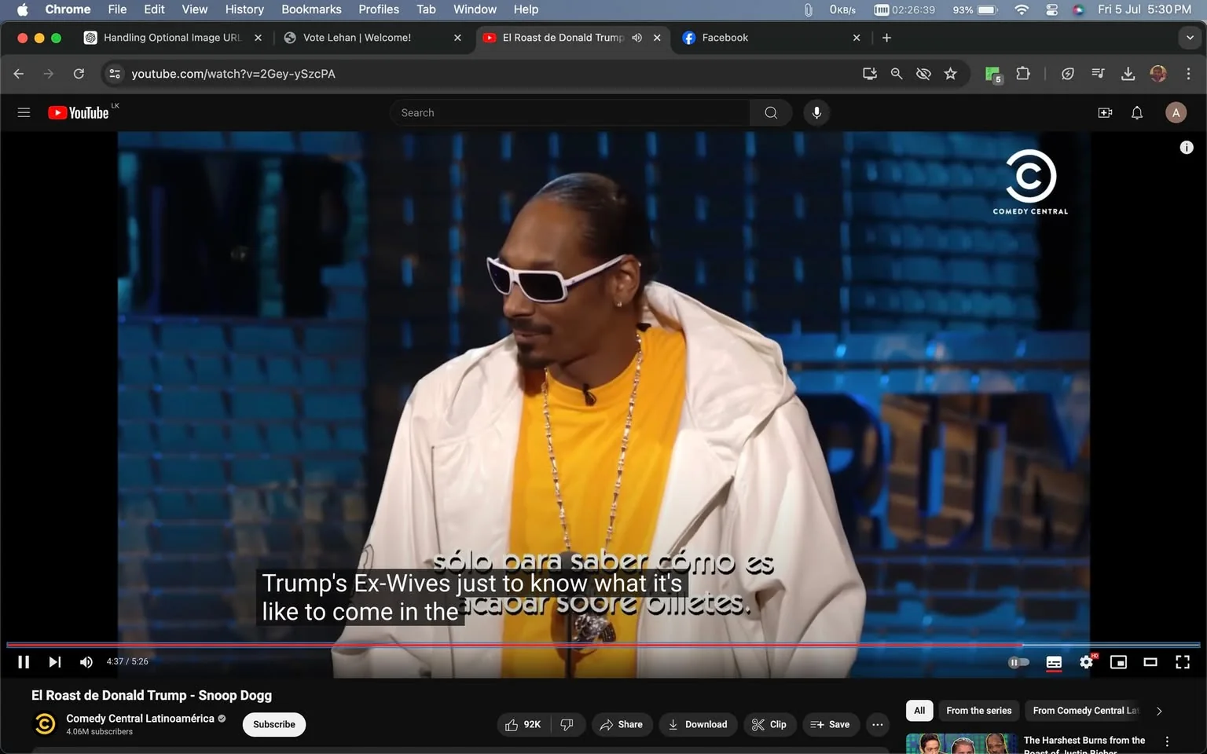Screen dimensions: 1207x754
Task: Switch to theater mode
Action: point(1150,662)
